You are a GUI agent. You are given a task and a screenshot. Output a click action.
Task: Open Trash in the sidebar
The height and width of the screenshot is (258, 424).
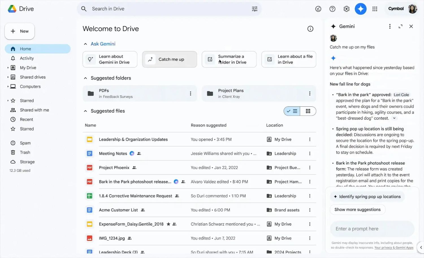pyautogui.click(x=25, y=153)
